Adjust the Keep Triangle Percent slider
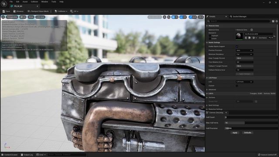 [245, 58]
